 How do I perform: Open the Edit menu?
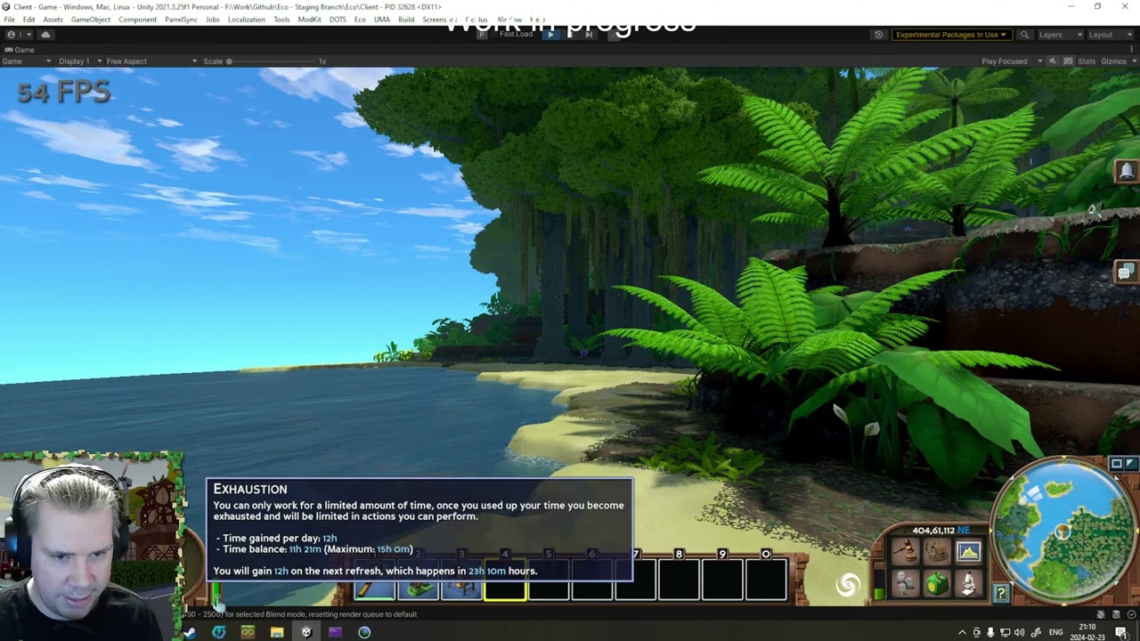(x=29, y=20)
